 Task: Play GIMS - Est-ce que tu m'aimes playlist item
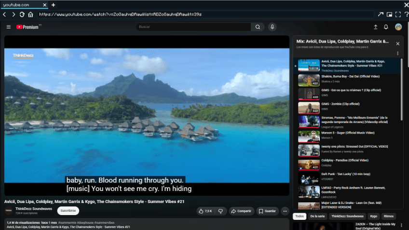click(x=347, y=94)
